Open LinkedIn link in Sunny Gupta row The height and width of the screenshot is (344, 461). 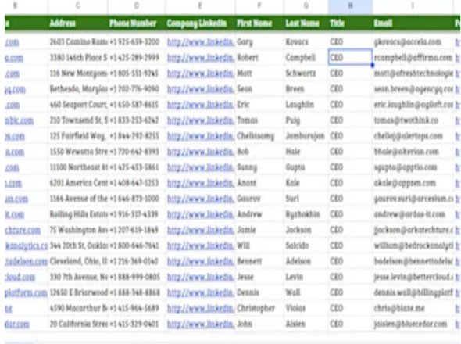click(x=201, y=167)
